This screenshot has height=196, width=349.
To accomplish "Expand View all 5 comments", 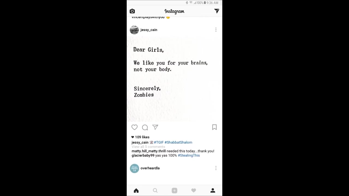I will pos(148,147).
